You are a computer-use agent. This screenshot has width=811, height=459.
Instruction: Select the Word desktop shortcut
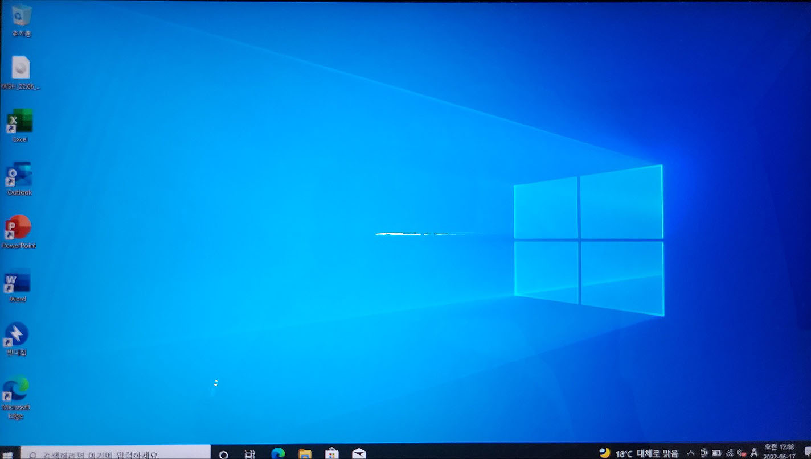(x=18, y=286)
